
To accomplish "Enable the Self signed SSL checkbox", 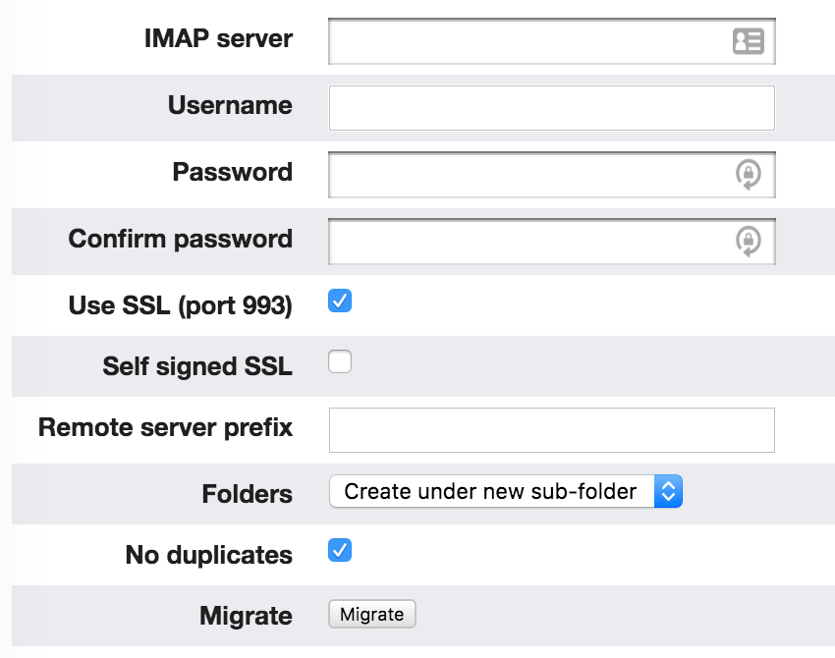I will pyautogui.click(x=340, y=361).
